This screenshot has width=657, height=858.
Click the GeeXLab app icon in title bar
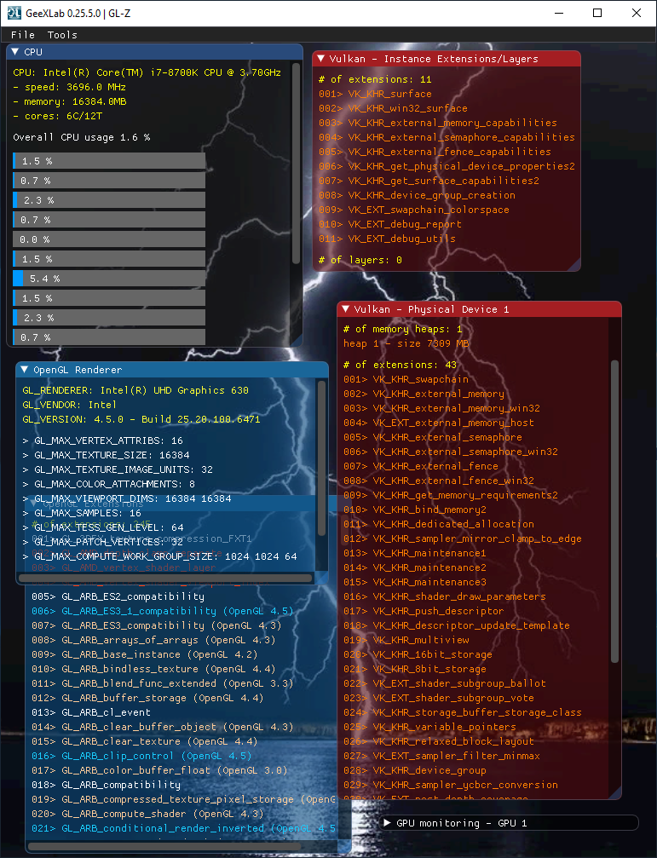(14, 13)
